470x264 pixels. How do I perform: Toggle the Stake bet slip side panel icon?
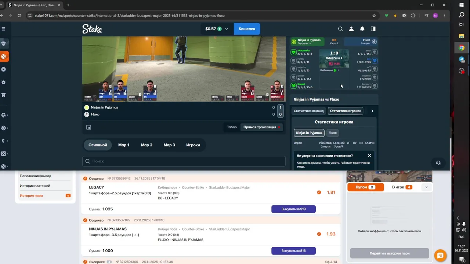[373, 29]
